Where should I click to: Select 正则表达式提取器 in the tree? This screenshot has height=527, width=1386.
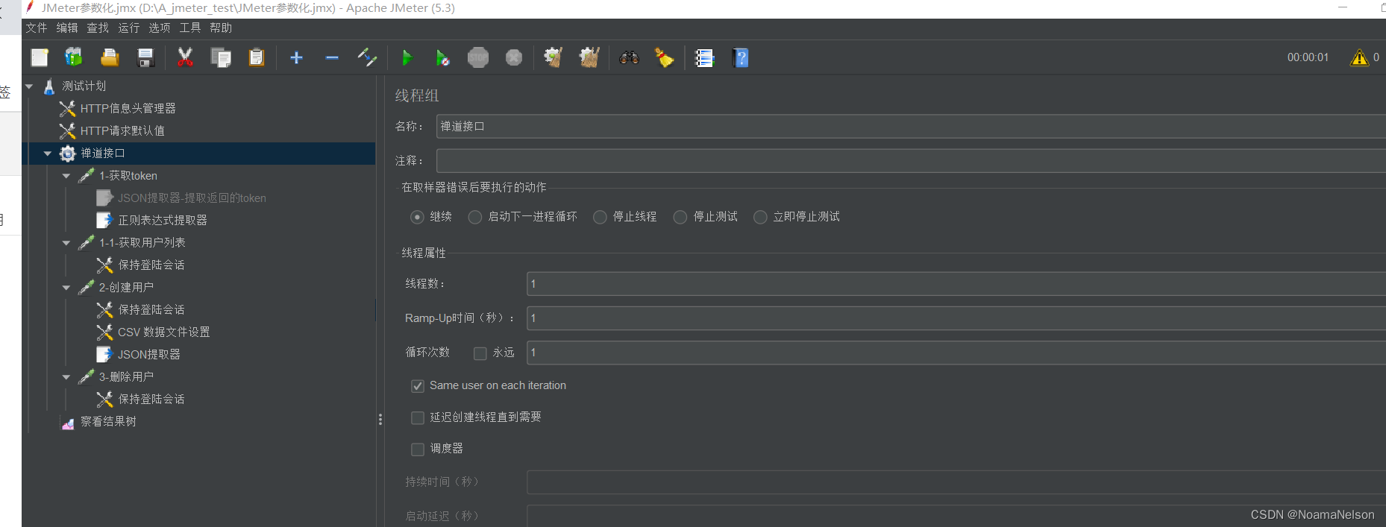coord(163,221)
